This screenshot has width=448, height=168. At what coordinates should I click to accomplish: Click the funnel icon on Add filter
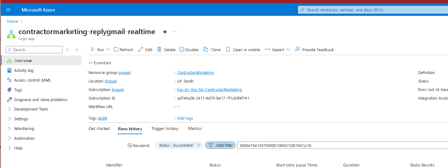[211, 145]
